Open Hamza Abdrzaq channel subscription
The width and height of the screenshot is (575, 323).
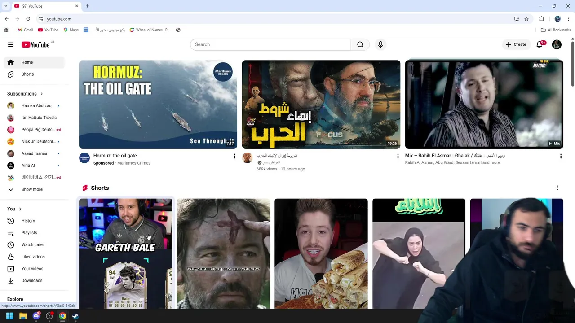coord(34,105)
